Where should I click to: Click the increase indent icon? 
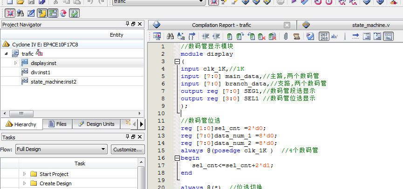pos(205,36)
